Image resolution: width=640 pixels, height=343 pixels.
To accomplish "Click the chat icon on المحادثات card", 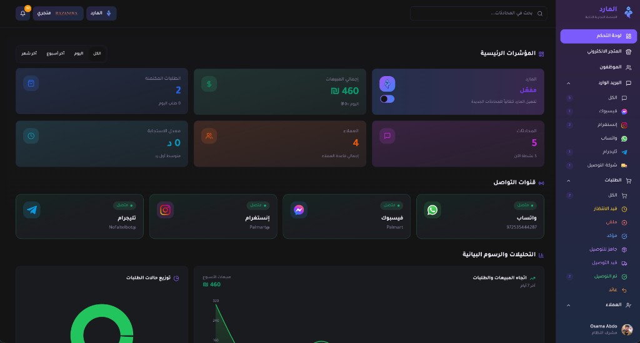I will [x=387, y=136].
